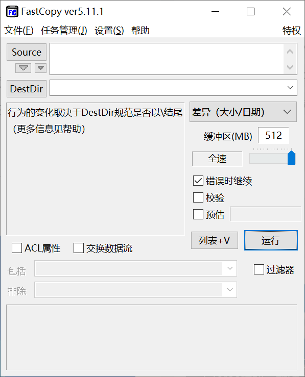305x377 pixels.
Task: Click the speed slider blue thumb
Action: coord(291,158)
